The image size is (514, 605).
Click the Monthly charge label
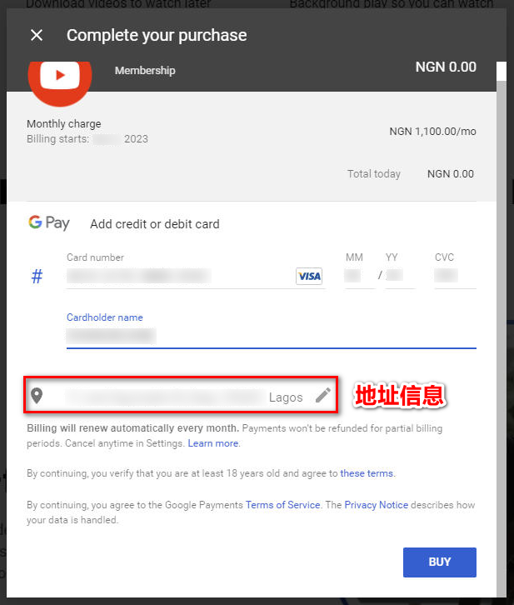63,124
